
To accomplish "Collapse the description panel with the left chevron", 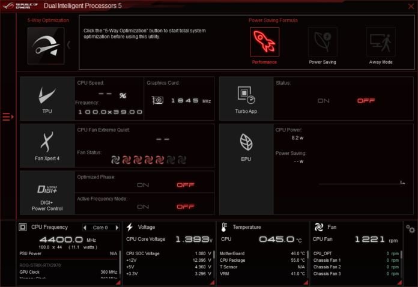I will point(69,45).
